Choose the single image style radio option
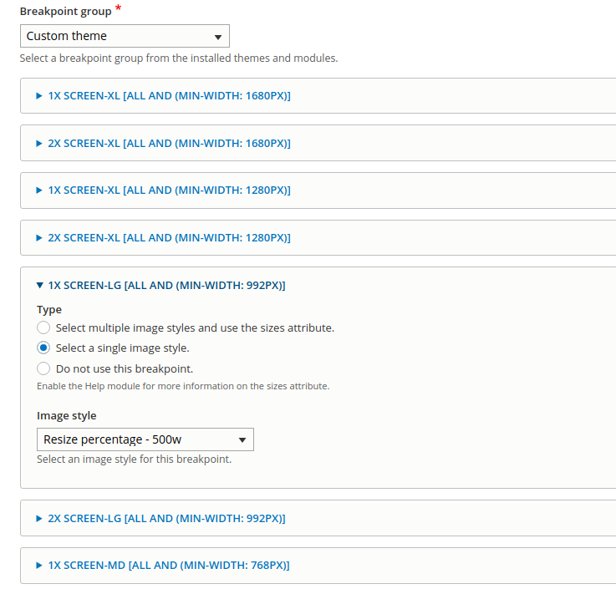This screenshot has width=616, height=589. 43,348
